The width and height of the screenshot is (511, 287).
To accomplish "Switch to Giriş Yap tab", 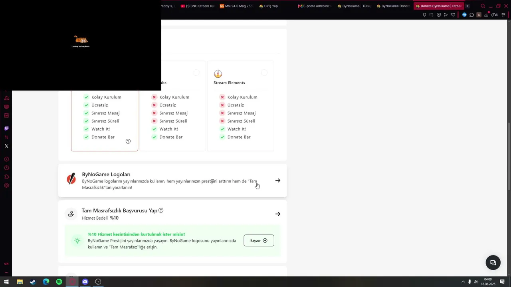I will (275, 6).
